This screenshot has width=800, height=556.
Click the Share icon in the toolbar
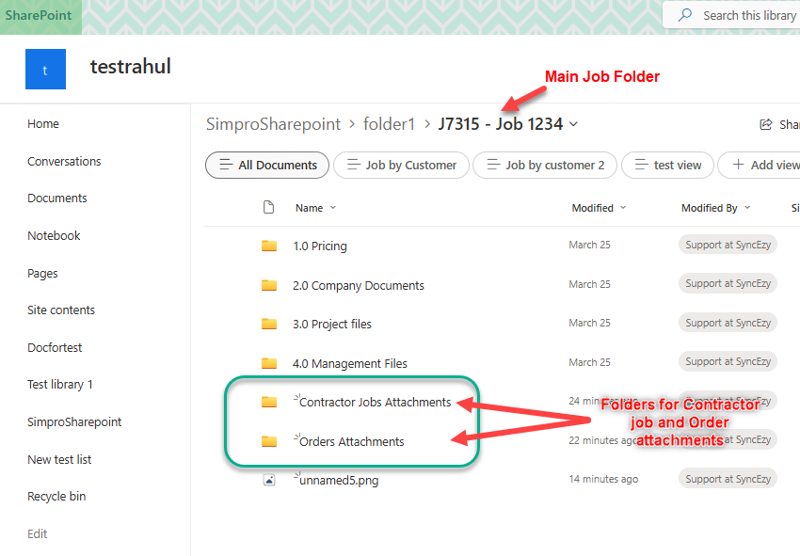pyautogui.click(x=766, y=125)
